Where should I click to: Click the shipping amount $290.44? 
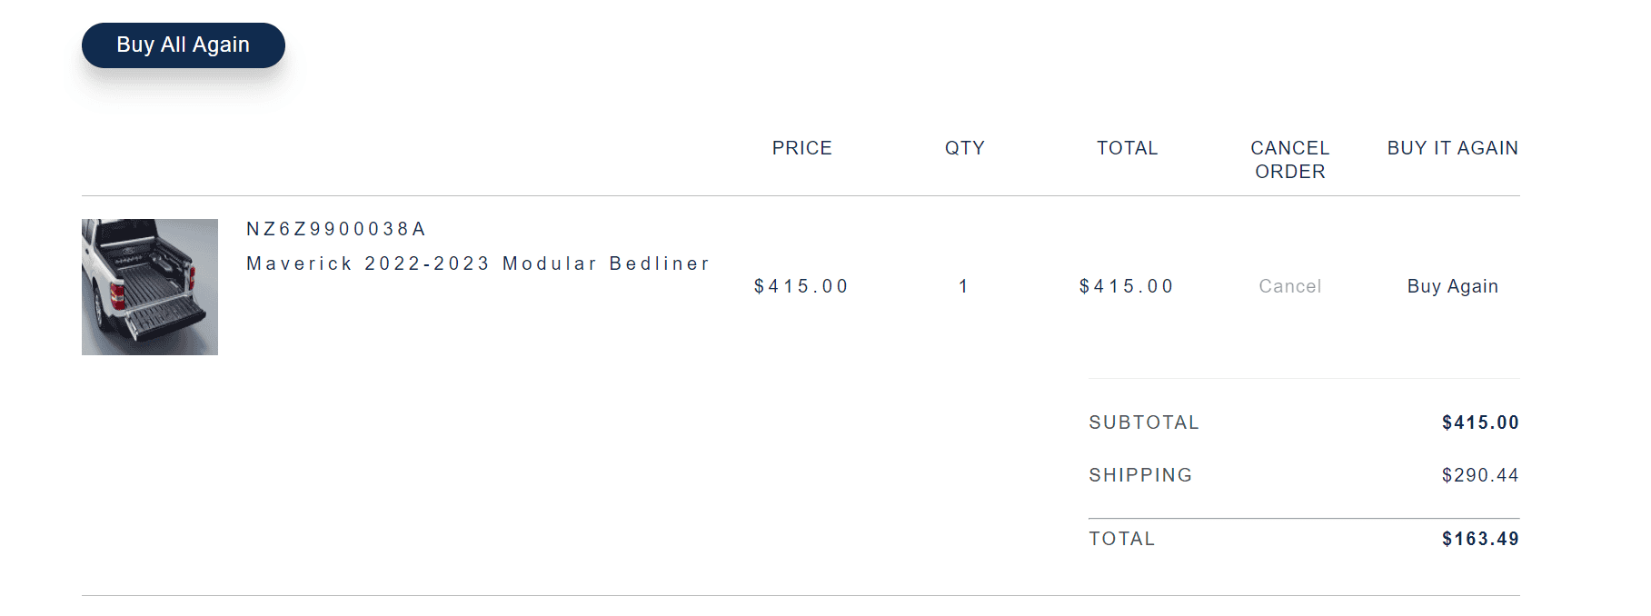(x=1479, y=475)
